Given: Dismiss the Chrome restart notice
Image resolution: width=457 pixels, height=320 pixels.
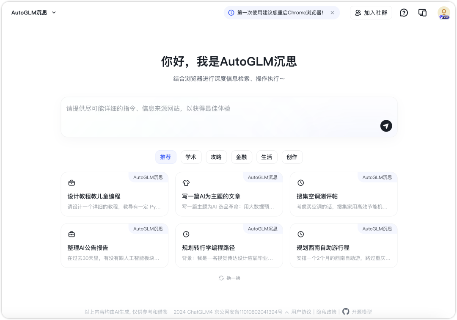Looking at the screenshot, I should tap(332, 13).
